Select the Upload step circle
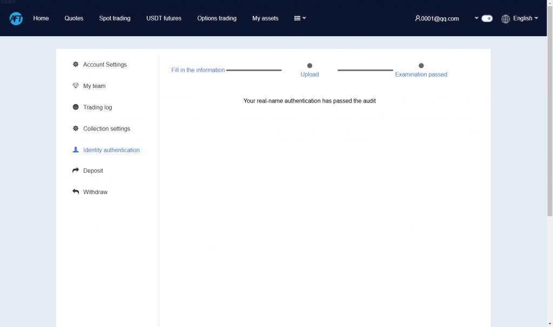The width and height of the screenshot is (553, 327). point(309,65)
